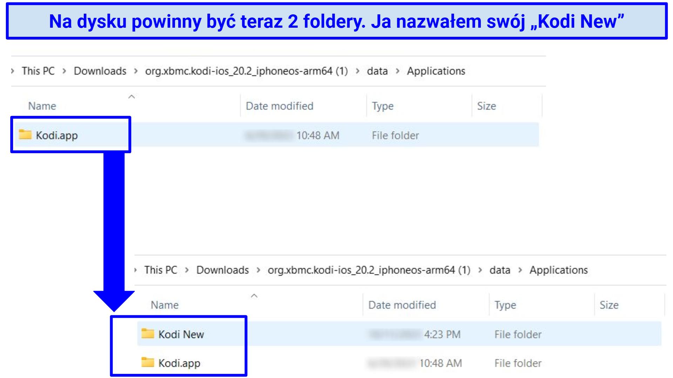Open Downloads in upper breadcrumb

tap(100, 71)
